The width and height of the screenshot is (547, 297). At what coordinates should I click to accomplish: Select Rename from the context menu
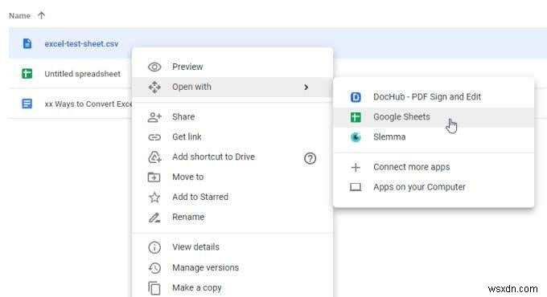pyautogui.click(x=232, y=218)
